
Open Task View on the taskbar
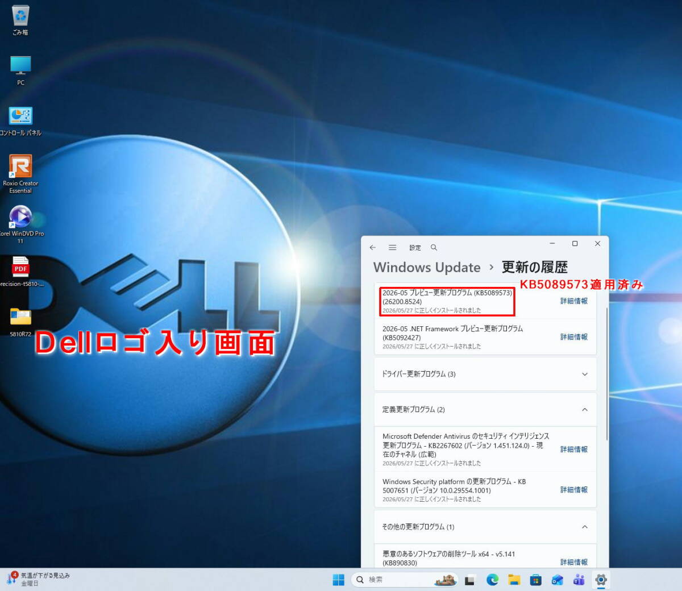point(469,580)
